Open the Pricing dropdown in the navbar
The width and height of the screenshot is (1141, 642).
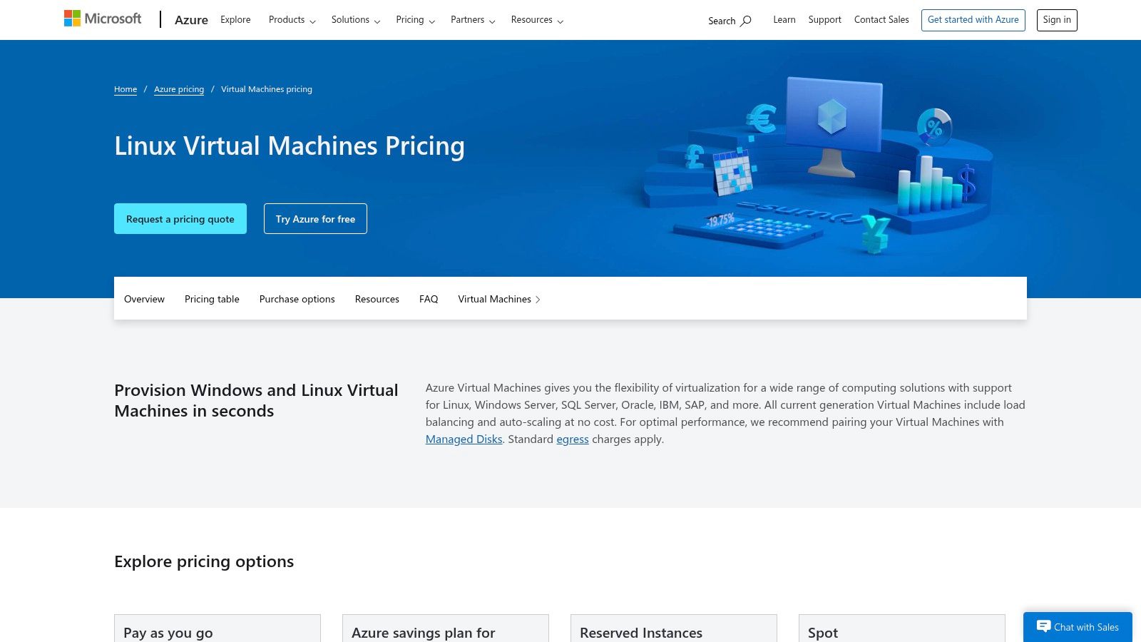tap(415, 20)
